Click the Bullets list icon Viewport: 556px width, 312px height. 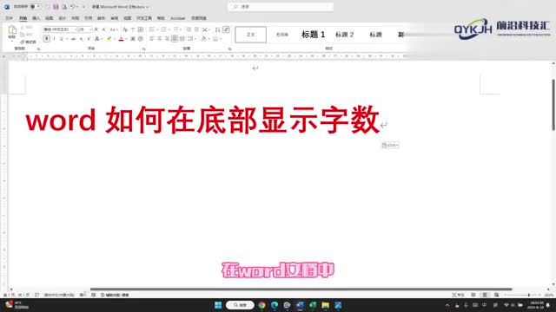pyautogui.click(x=152, y=29)
